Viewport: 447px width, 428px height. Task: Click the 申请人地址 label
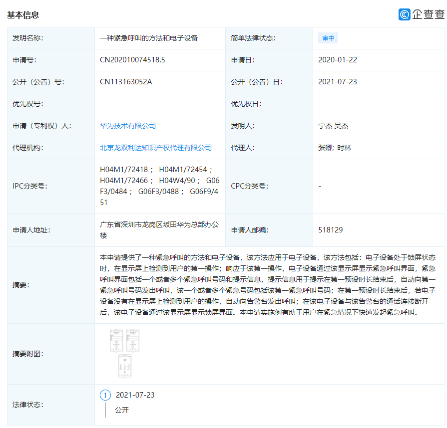click(x=31, y=230)
